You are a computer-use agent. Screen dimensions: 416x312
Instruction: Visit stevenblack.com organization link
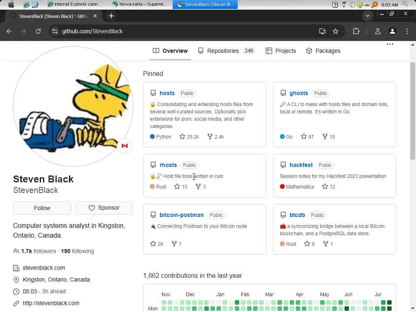(44, 268)
